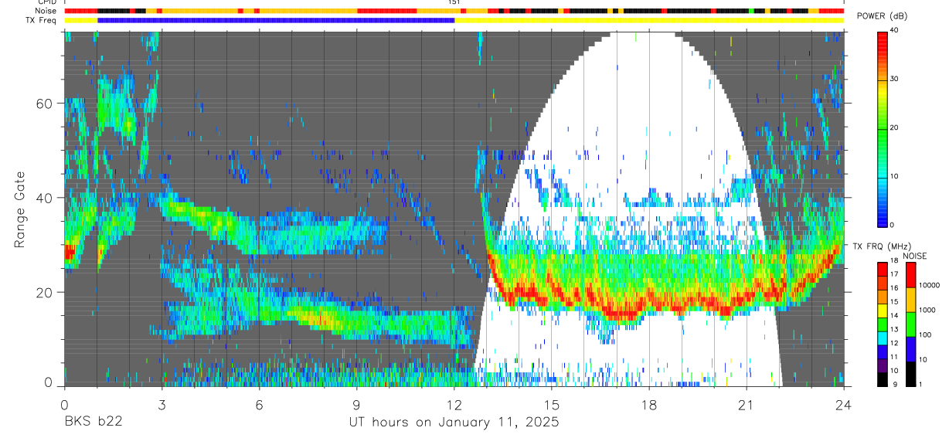
Task: Click the POWER (dB) legend title
Action: click(883, 16)
